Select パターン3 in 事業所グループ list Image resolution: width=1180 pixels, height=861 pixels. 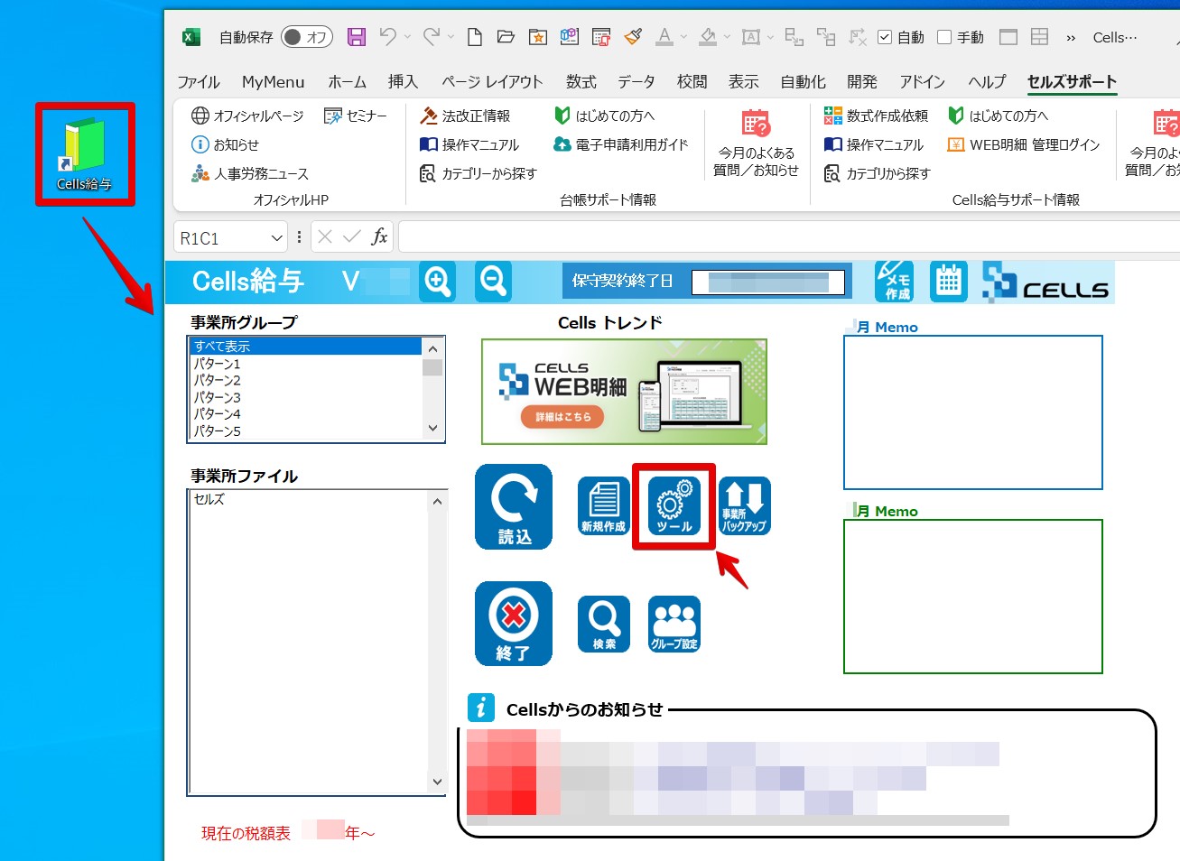click(218, 397)
